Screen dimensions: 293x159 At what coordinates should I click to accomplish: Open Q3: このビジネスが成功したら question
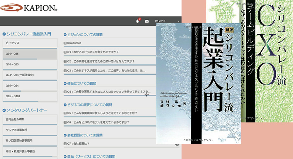click(106, 71)
